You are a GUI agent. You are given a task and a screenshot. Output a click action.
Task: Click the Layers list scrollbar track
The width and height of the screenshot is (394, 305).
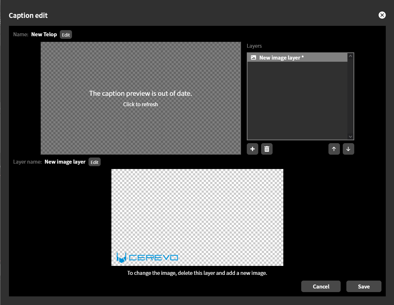click(x=351, y=97)
